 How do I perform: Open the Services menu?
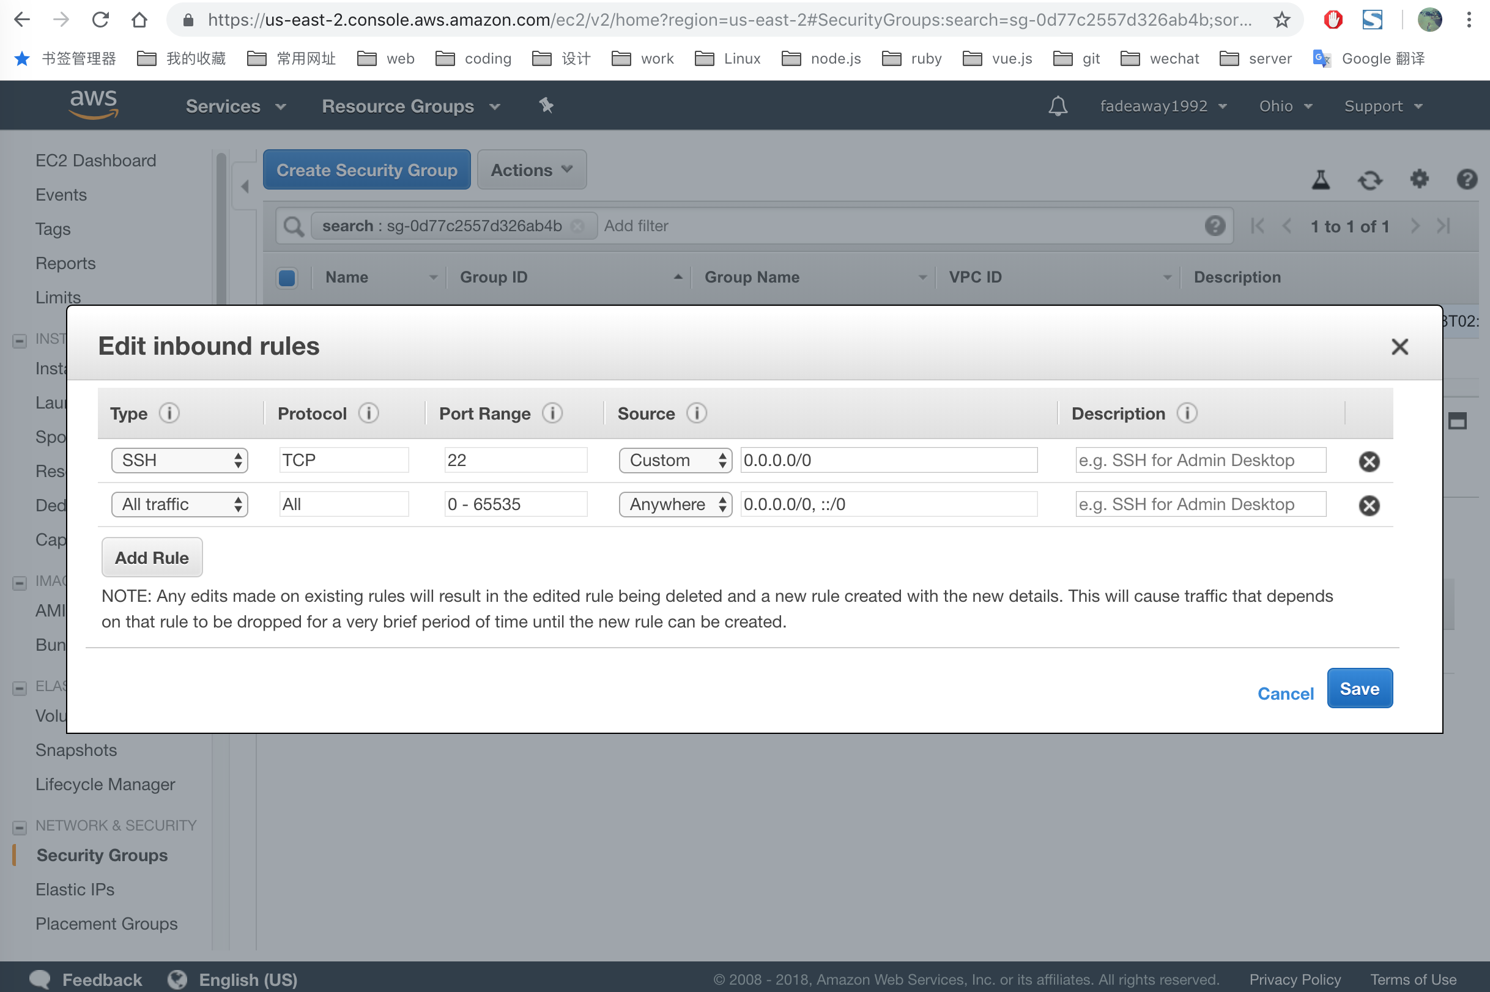[235, 106]
